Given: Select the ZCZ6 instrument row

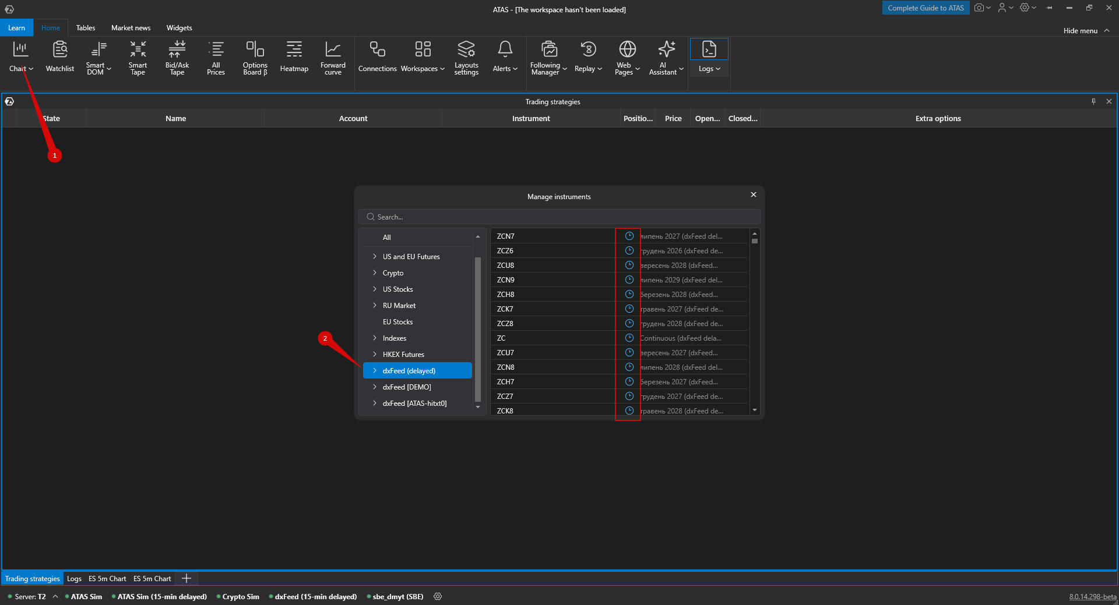Looking at the screenshot, I should (x=619, y=250).
